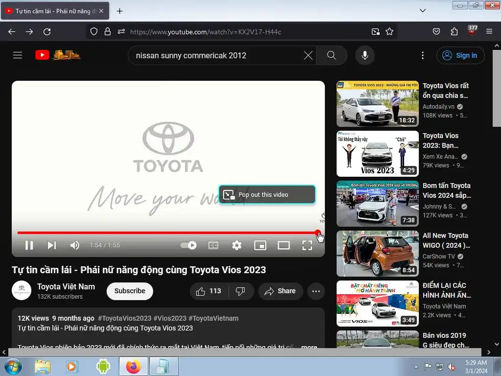Open Windows Explorer from taskbar
501x376 pixels.
[43, 366]
